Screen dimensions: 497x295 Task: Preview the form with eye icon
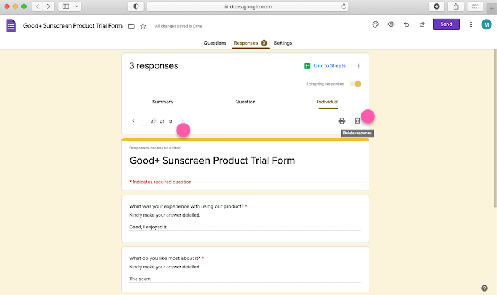click(x=391, y=24)
